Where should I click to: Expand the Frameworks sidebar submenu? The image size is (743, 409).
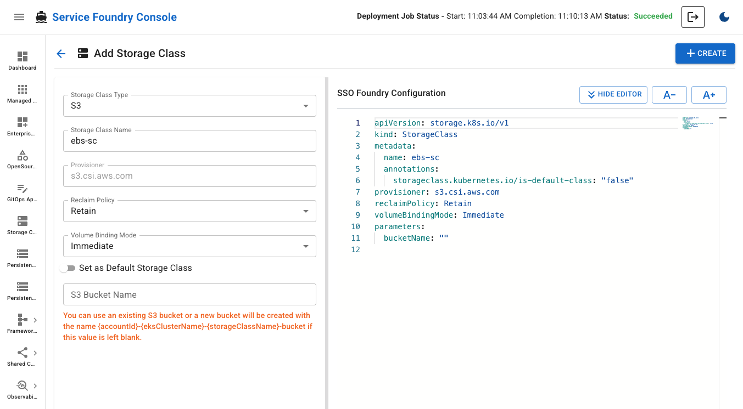tap(35, 320)
